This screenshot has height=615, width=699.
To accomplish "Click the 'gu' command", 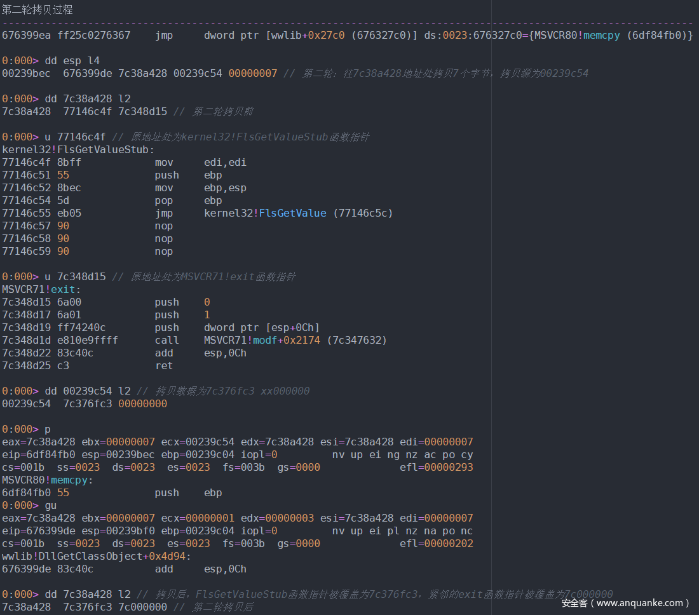I will [50, 506].
